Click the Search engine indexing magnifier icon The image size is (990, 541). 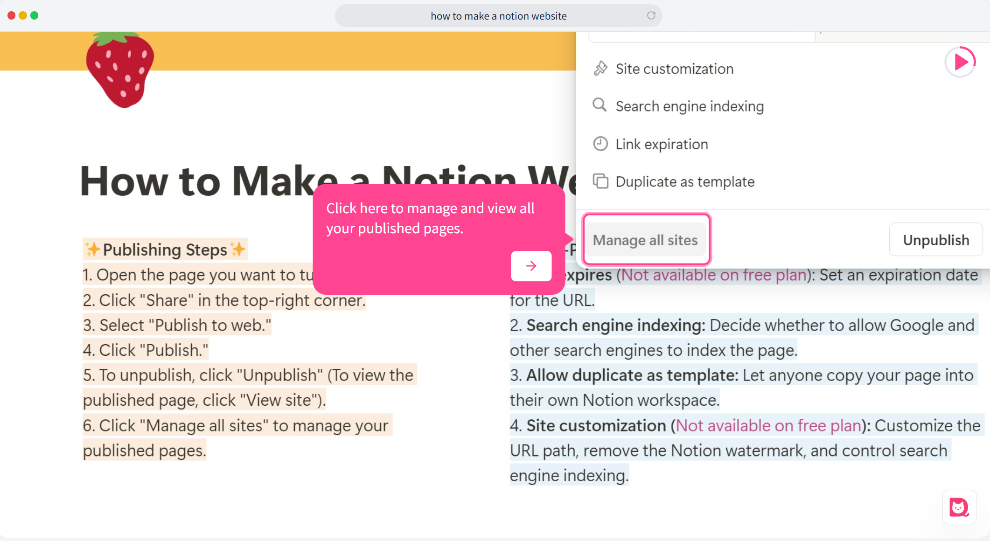[600, 105]
